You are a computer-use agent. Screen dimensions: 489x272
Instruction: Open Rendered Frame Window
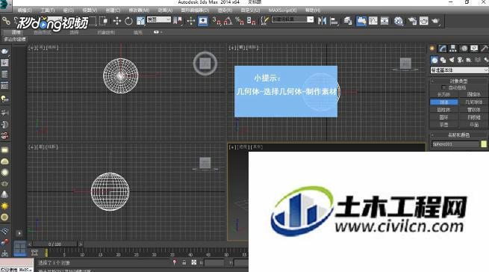[x=424, y=21]
